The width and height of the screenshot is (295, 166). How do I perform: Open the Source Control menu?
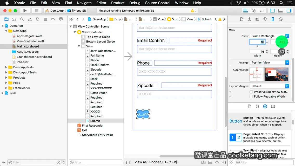coord(158,3)
